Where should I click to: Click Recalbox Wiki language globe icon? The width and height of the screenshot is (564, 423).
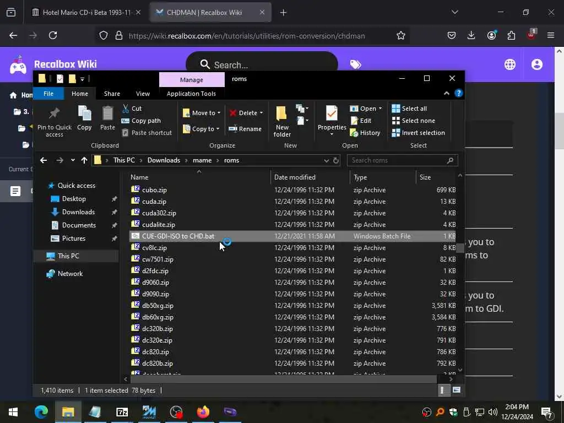pos(509,64)
